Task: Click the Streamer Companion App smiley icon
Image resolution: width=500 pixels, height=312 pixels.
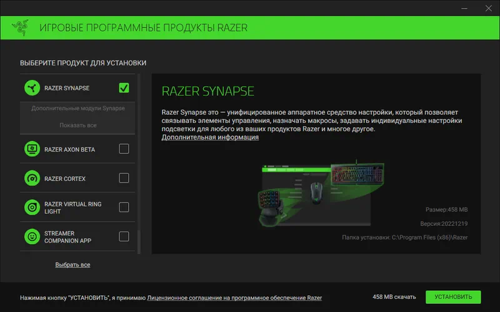Action: (32, 236)
